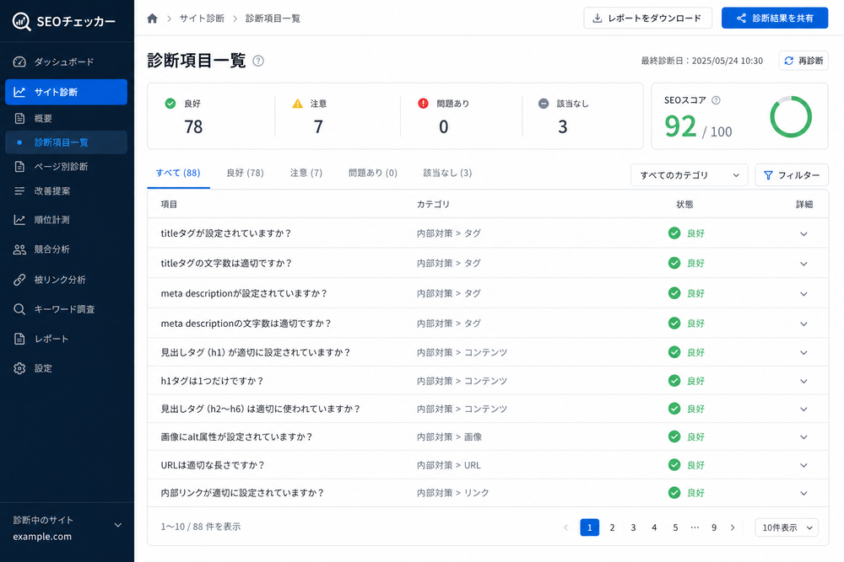Click 診断項目一覧 breadcrumb text
This screenshot has height=562, width=844.
pos(273,19)
